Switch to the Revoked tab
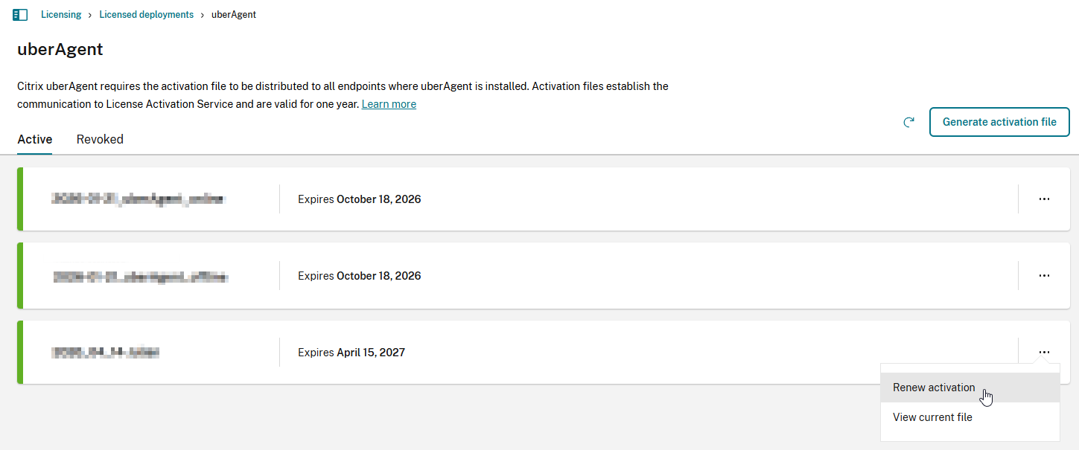This screenshot has height=450, width=1079. tap(100, 139)
